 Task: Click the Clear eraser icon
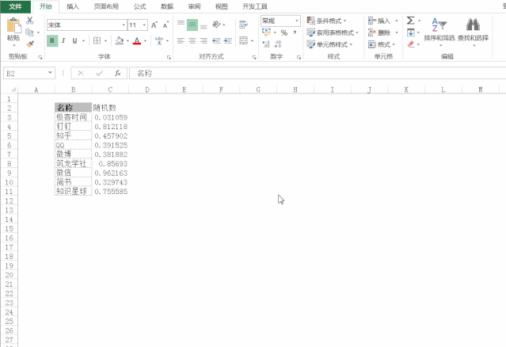[411, 44]
